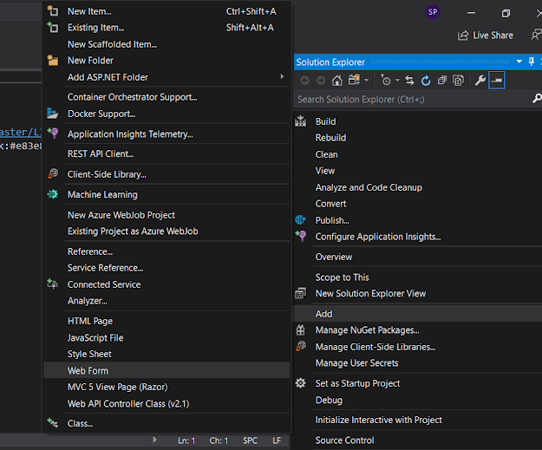Expand Add ASP.NET Folder submenu arrow
542x450 pixels.
point(282,76)
